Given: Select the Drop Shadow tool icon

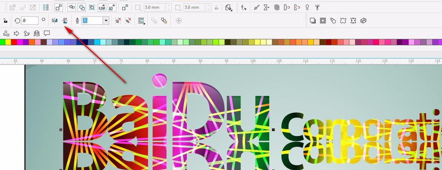Looking at the screenshot, I should click(312, 21).
